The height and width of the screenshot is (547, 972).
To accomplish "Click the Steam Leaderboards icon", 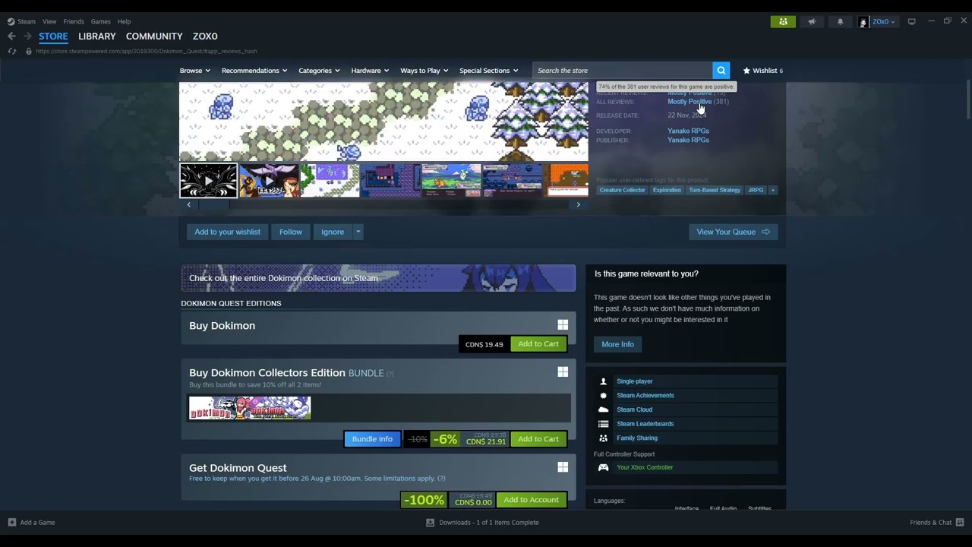I will click(603, 424).
